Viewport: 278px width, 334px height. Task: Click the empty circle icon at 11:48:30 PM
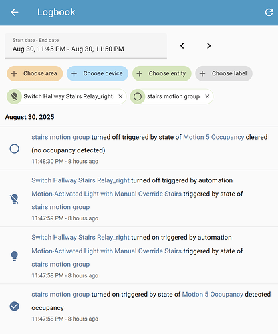(x=15, y=149)
